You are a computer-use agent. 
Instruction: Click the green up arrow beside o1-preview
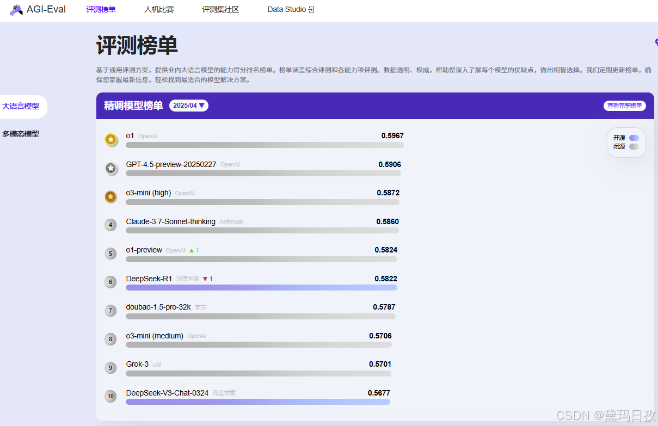pos(192,250)
